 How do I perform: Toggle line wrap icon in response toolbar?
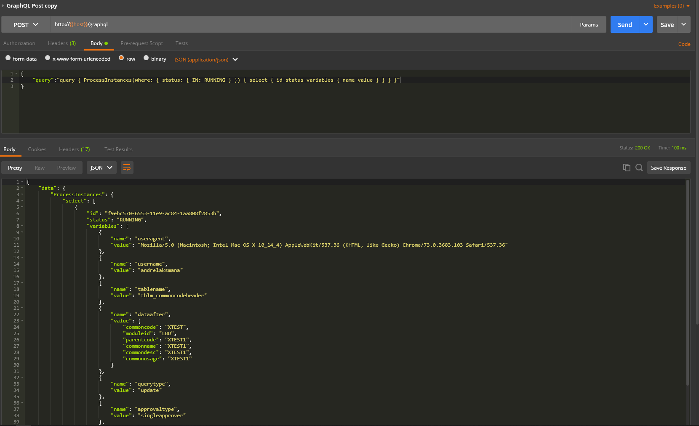pos(127,168)
